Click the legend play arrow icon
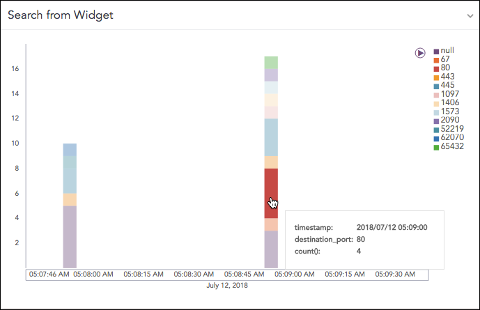This screenshot has height=310, width=480. [x=420, y=52]
